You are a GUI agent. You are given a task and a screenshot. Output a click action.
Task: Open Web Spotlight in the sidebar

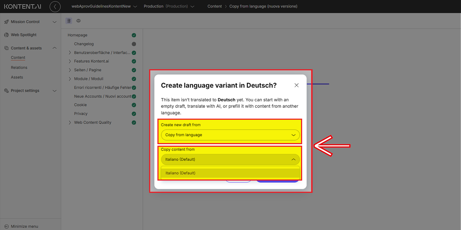point(23,35)
